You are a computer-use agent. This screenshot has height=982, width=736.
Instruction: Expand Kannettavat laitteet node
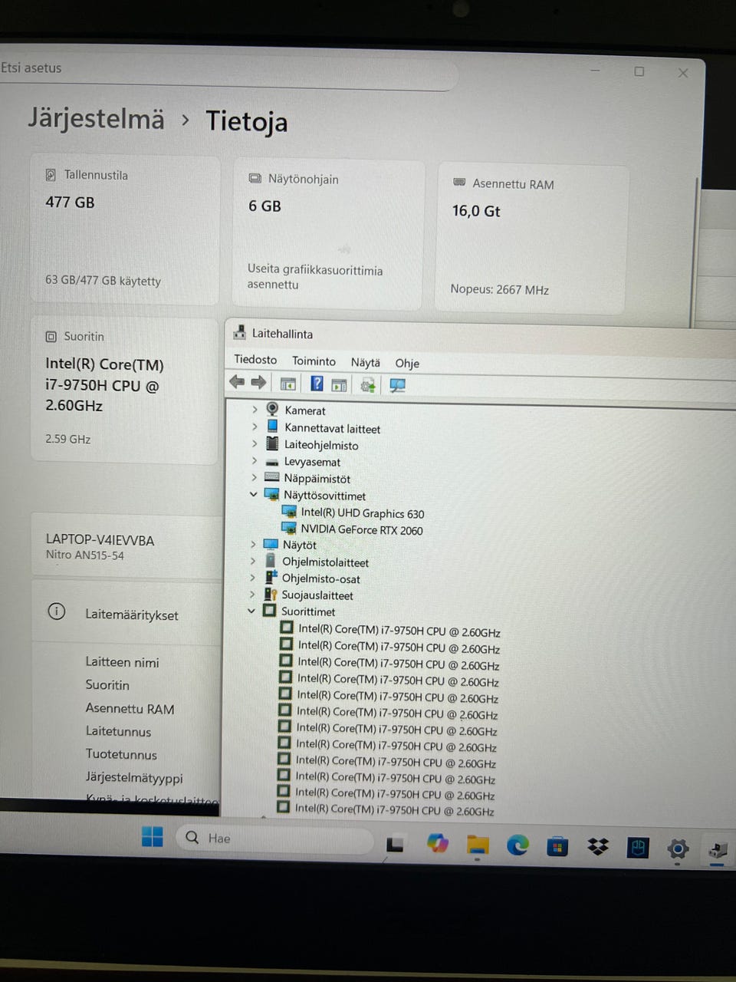[x=255, y=427]
